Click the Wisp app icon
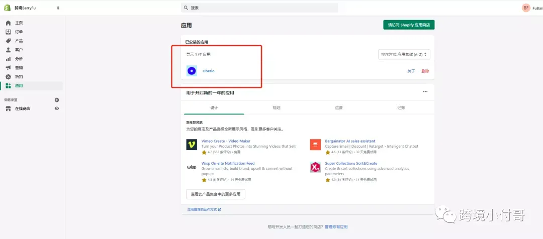The width and height of the screenshot is (543, 239). pos(192,167)
